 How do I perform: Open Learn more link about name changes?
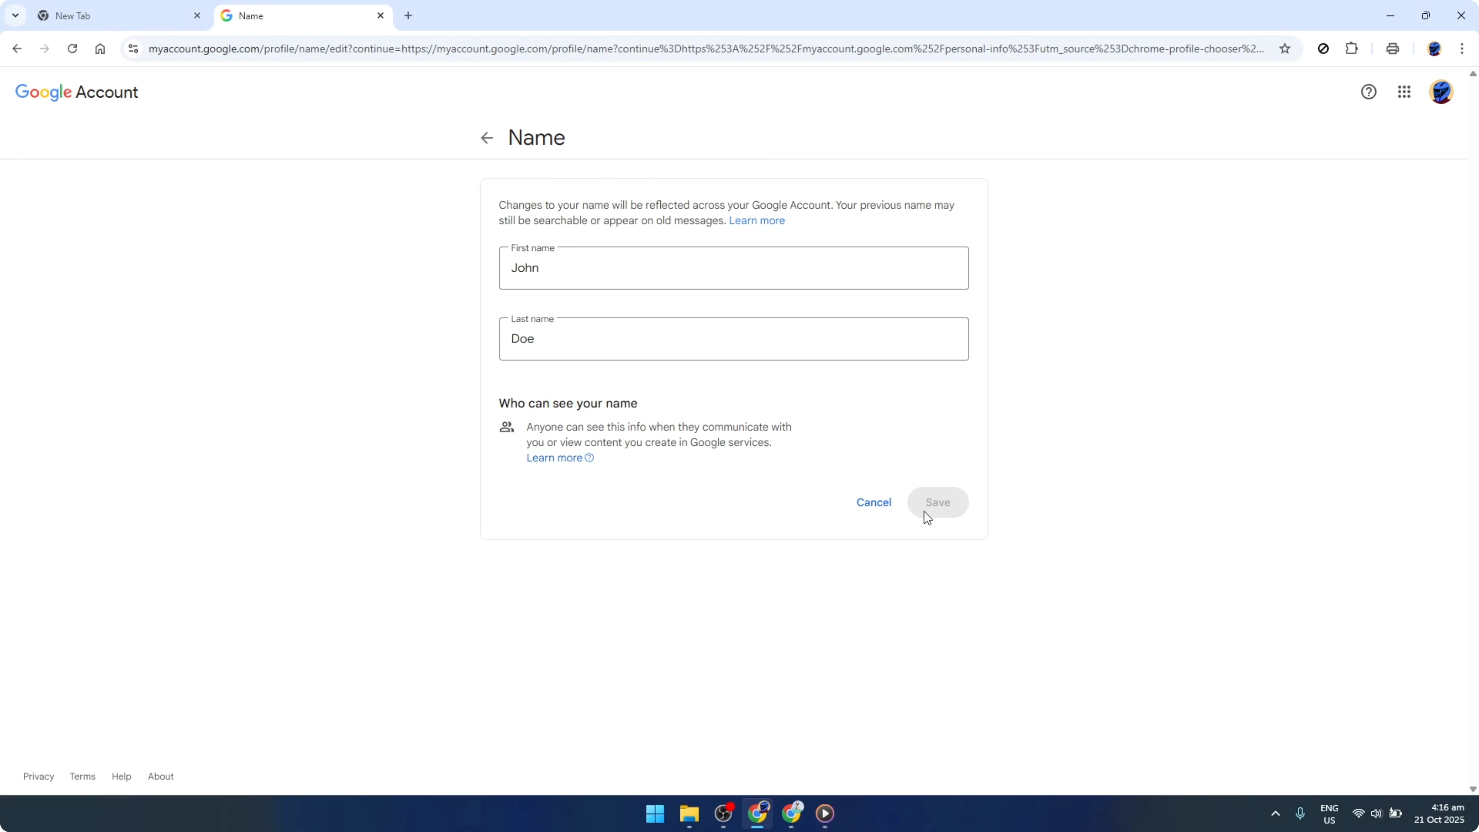pyautogui.click(x=757, y=221)
